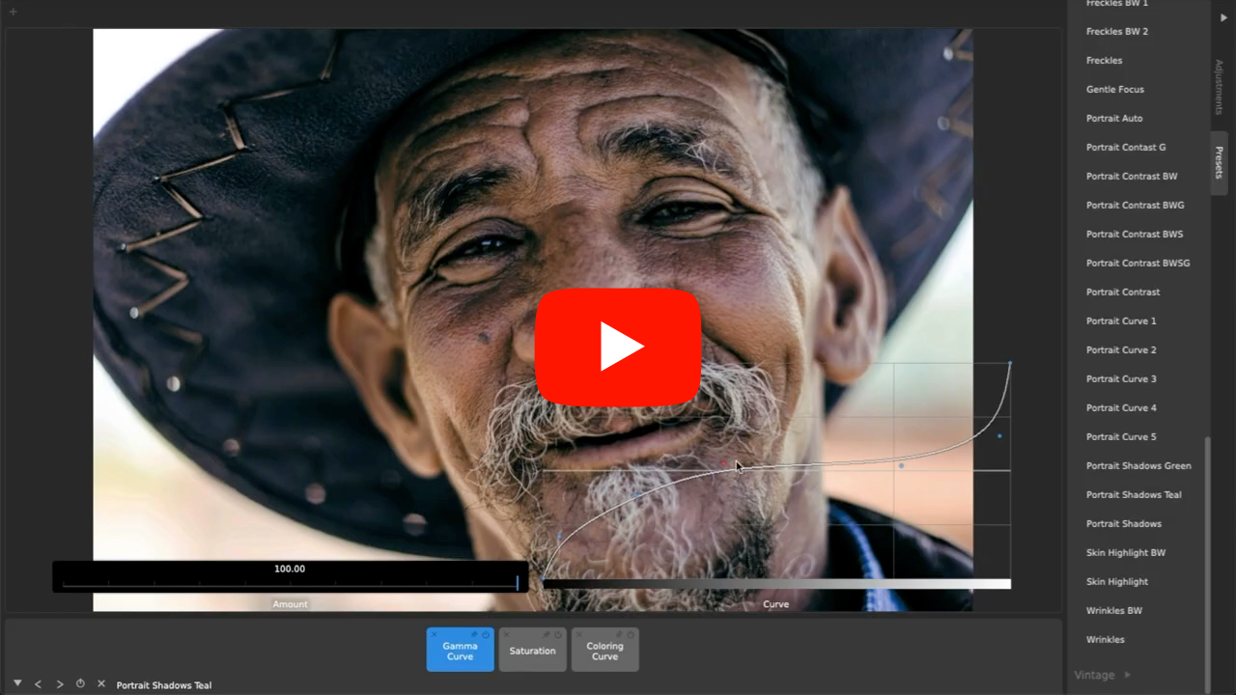Apply the Portrait Auto preset
The height and width of the screenshot is (695, 1236).
pos(1114,119)
